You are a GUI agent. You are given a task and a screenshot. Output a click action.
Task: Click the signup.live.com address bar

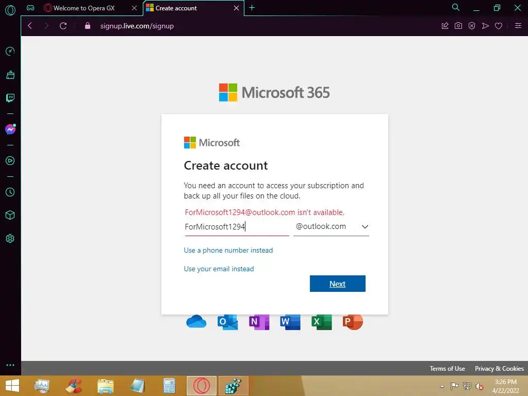coord(137,26)
